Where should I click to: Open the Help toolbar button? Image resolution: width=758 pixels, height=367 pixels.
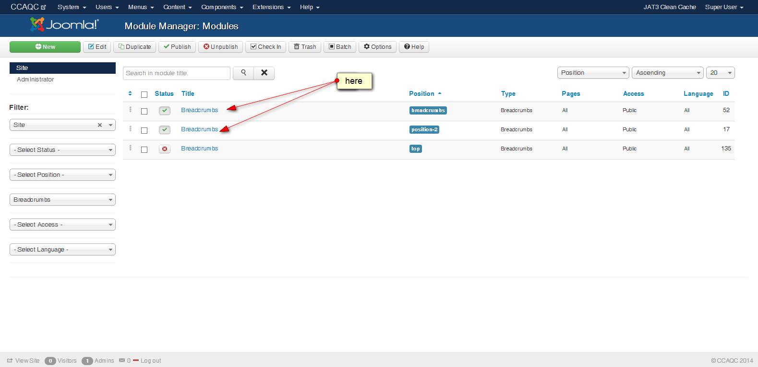point(414,47)
